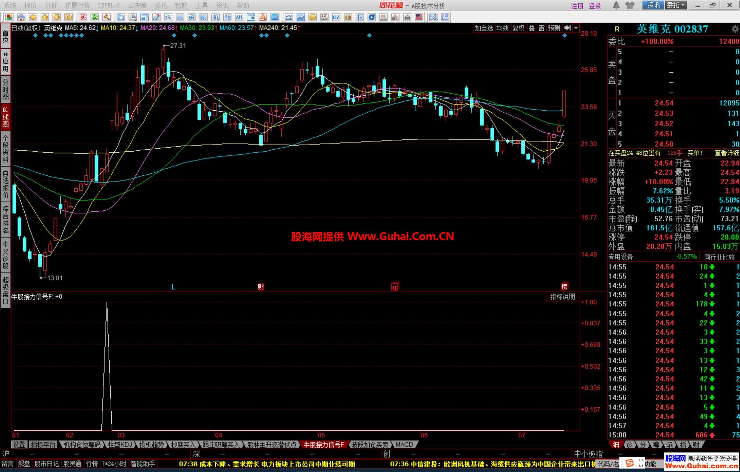The image size is (740, 472).
Task: Click the red 买 (buy) toolbar icon
Action: tap(83, 17)
